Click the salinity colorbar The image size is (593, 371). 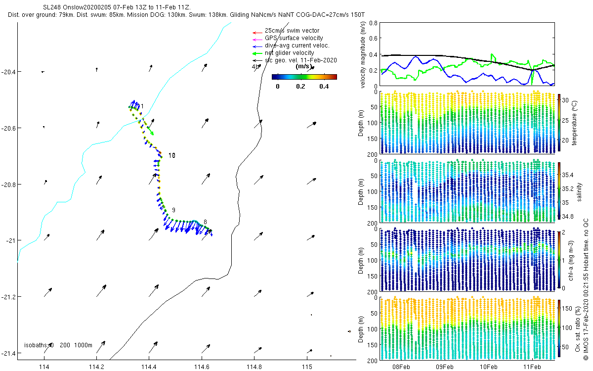click(559, 190)
